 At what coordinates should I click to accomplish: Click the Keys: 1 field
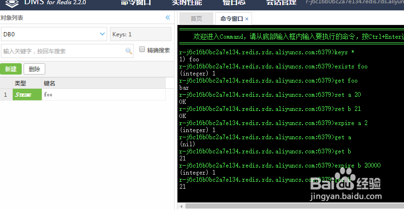click(x=141, y=34)
